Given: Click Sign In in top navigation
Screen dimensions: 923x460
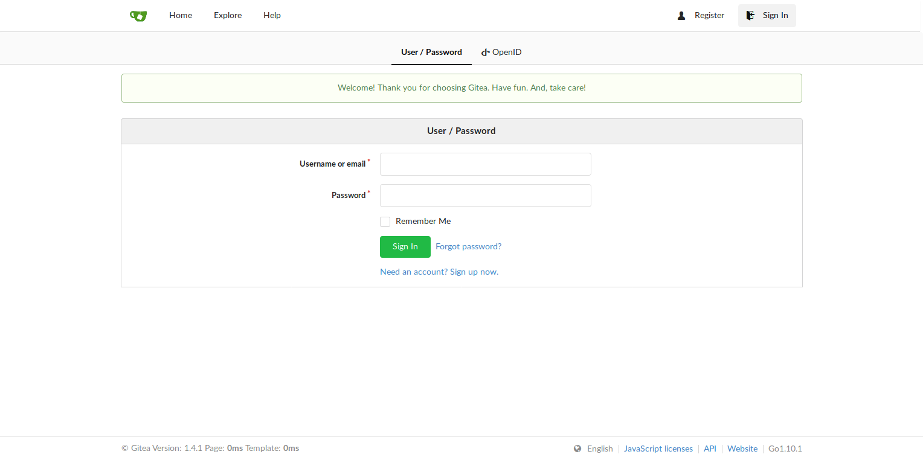Looking at the screenshot, I should [x=767, y=16].
